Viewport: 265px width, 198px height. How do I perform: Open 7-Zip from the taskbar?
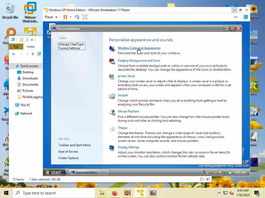153,193
